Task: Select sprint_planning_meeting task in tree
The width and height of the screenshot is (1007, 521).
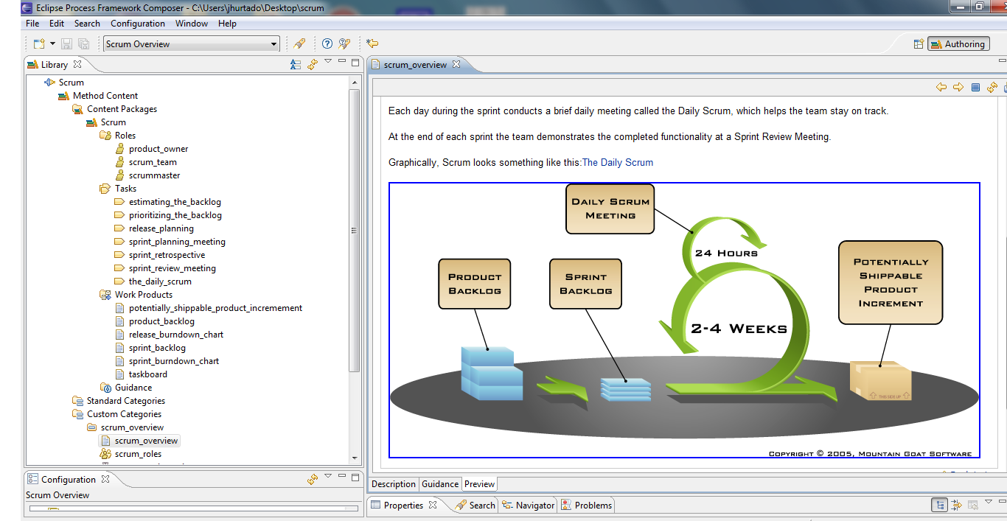Action: [x=177, y=242]
